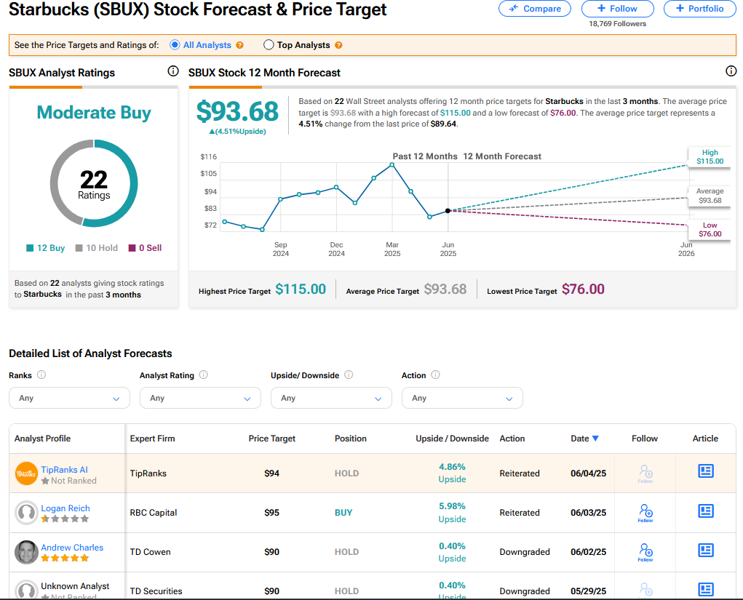Open the info icon beside SBUX Analyst Ratings
The image size is (743, 600).
[x=173, y=71]
